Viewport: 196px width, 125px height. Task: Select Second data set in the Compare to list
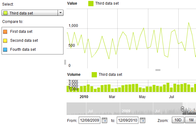tap(33, 41)
